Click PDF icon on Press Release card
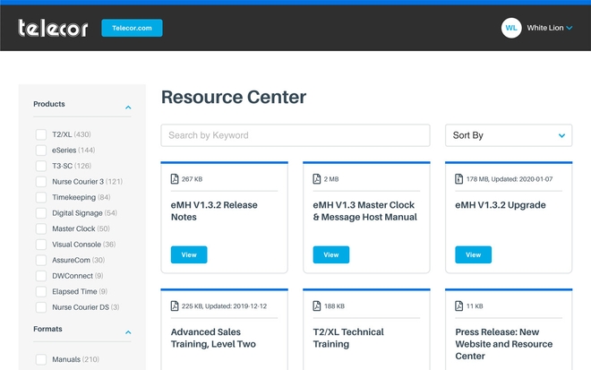The image size is (591, 370). point(459,305)
